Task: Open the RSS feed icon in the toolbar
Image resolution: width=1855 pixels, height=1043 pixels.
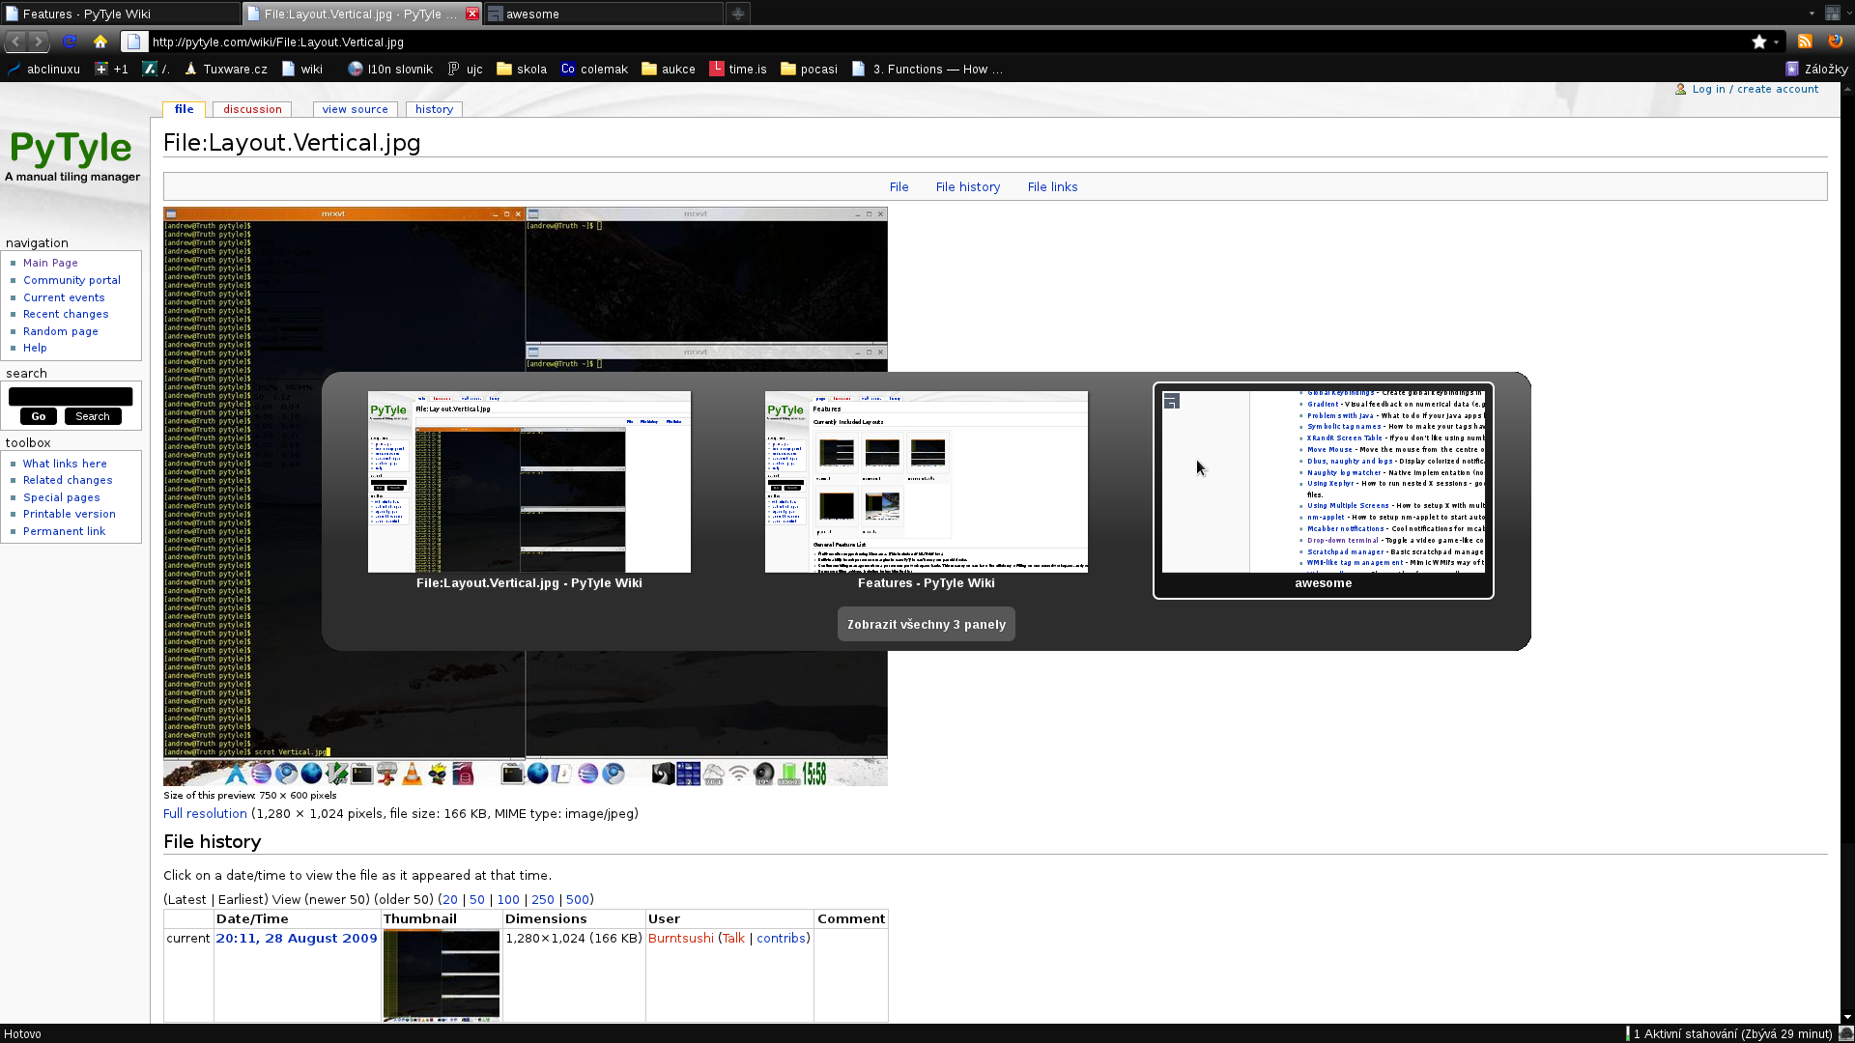Action: [1805, 42]
